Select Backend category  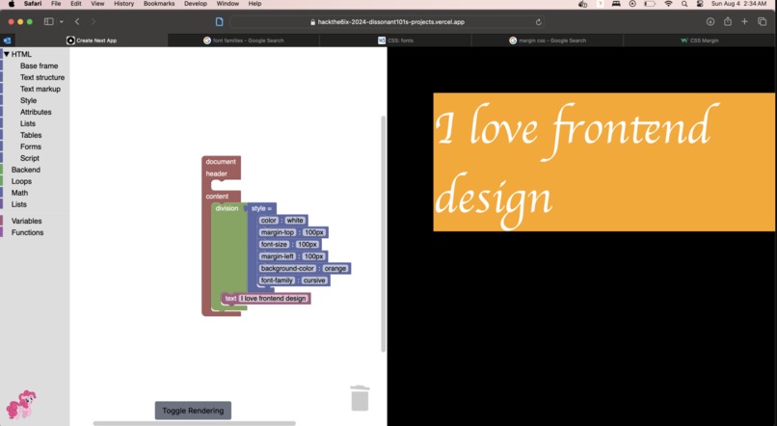pos(26,170)
